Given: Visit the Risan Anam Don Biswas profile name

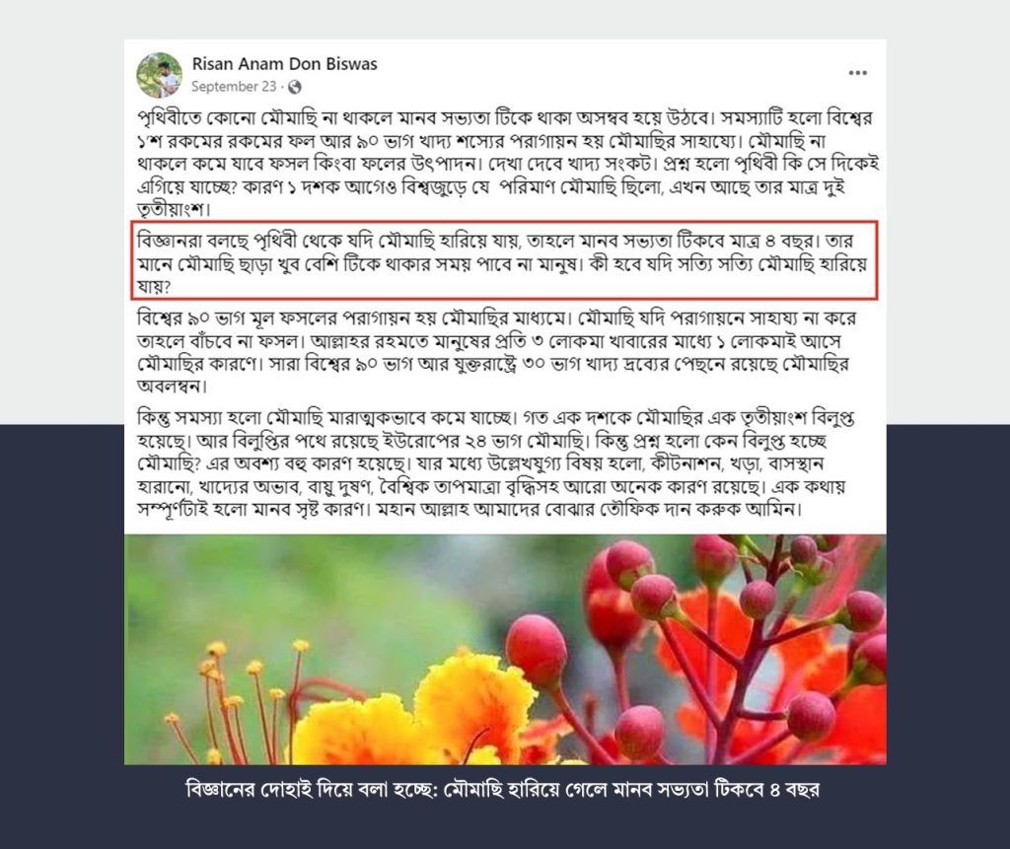Looking at the screenshot, I should 284,64.
